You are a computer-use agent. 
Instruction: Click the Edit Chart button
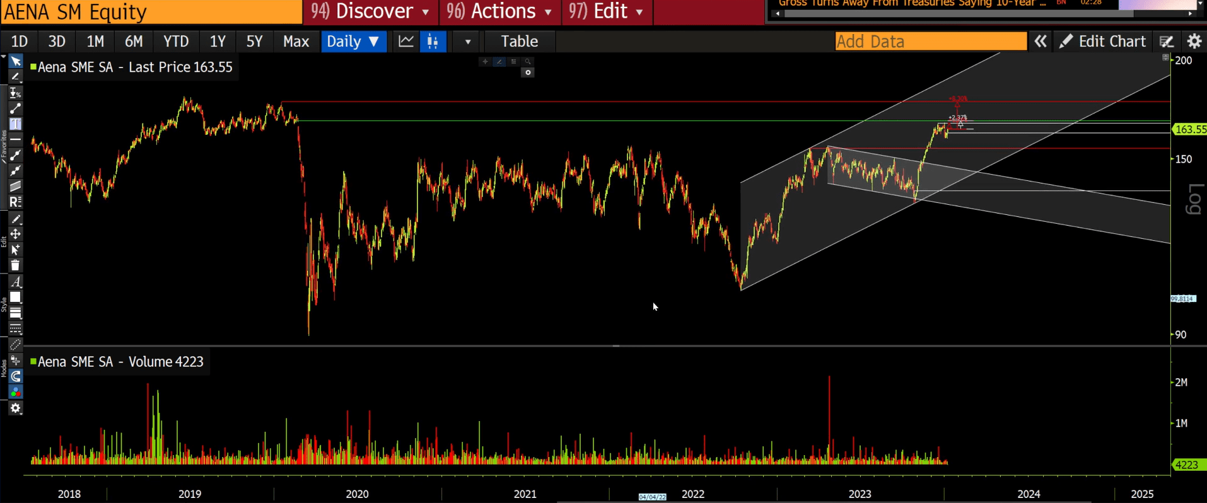(1103, 42)
